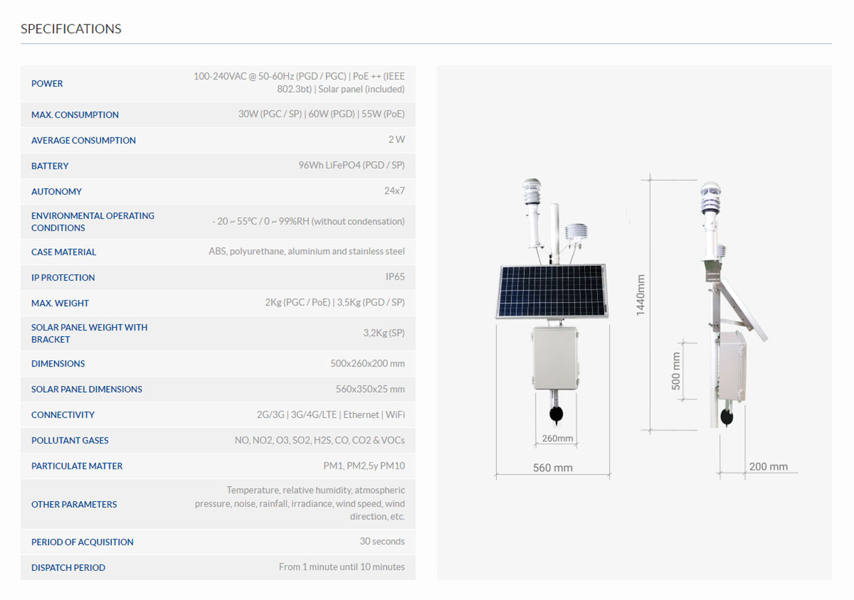This screenshot has width=854, height=600.
Task: Select the POWER row label
Action: [x=47, y=83]
